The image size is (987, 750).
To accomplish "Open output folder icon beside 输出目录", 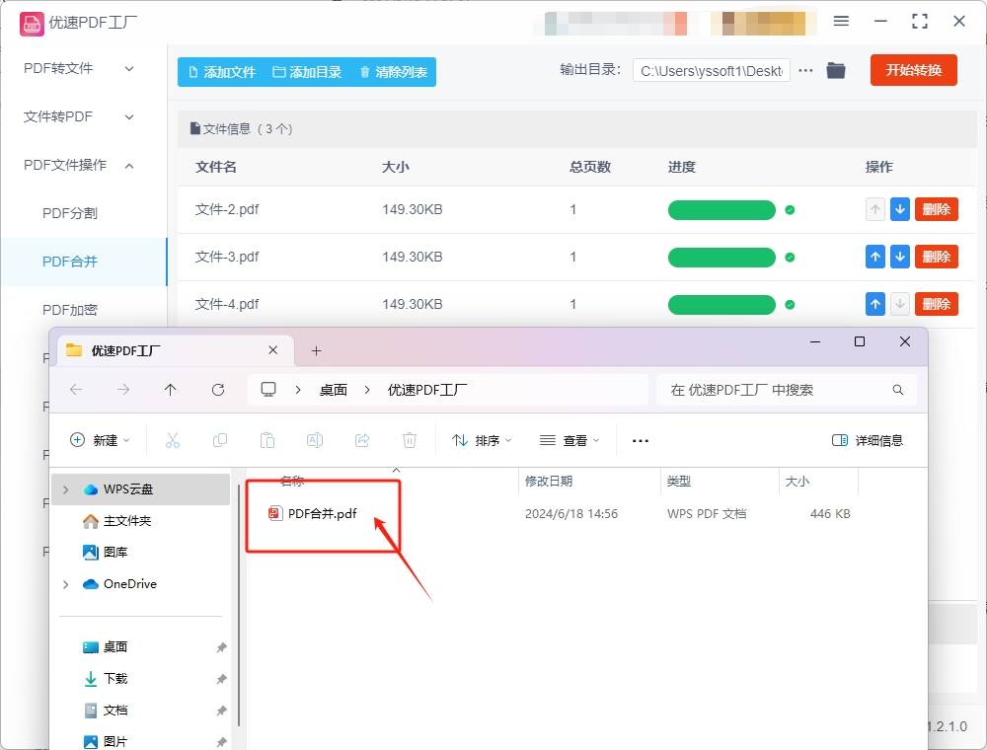I will click(835, 70).
